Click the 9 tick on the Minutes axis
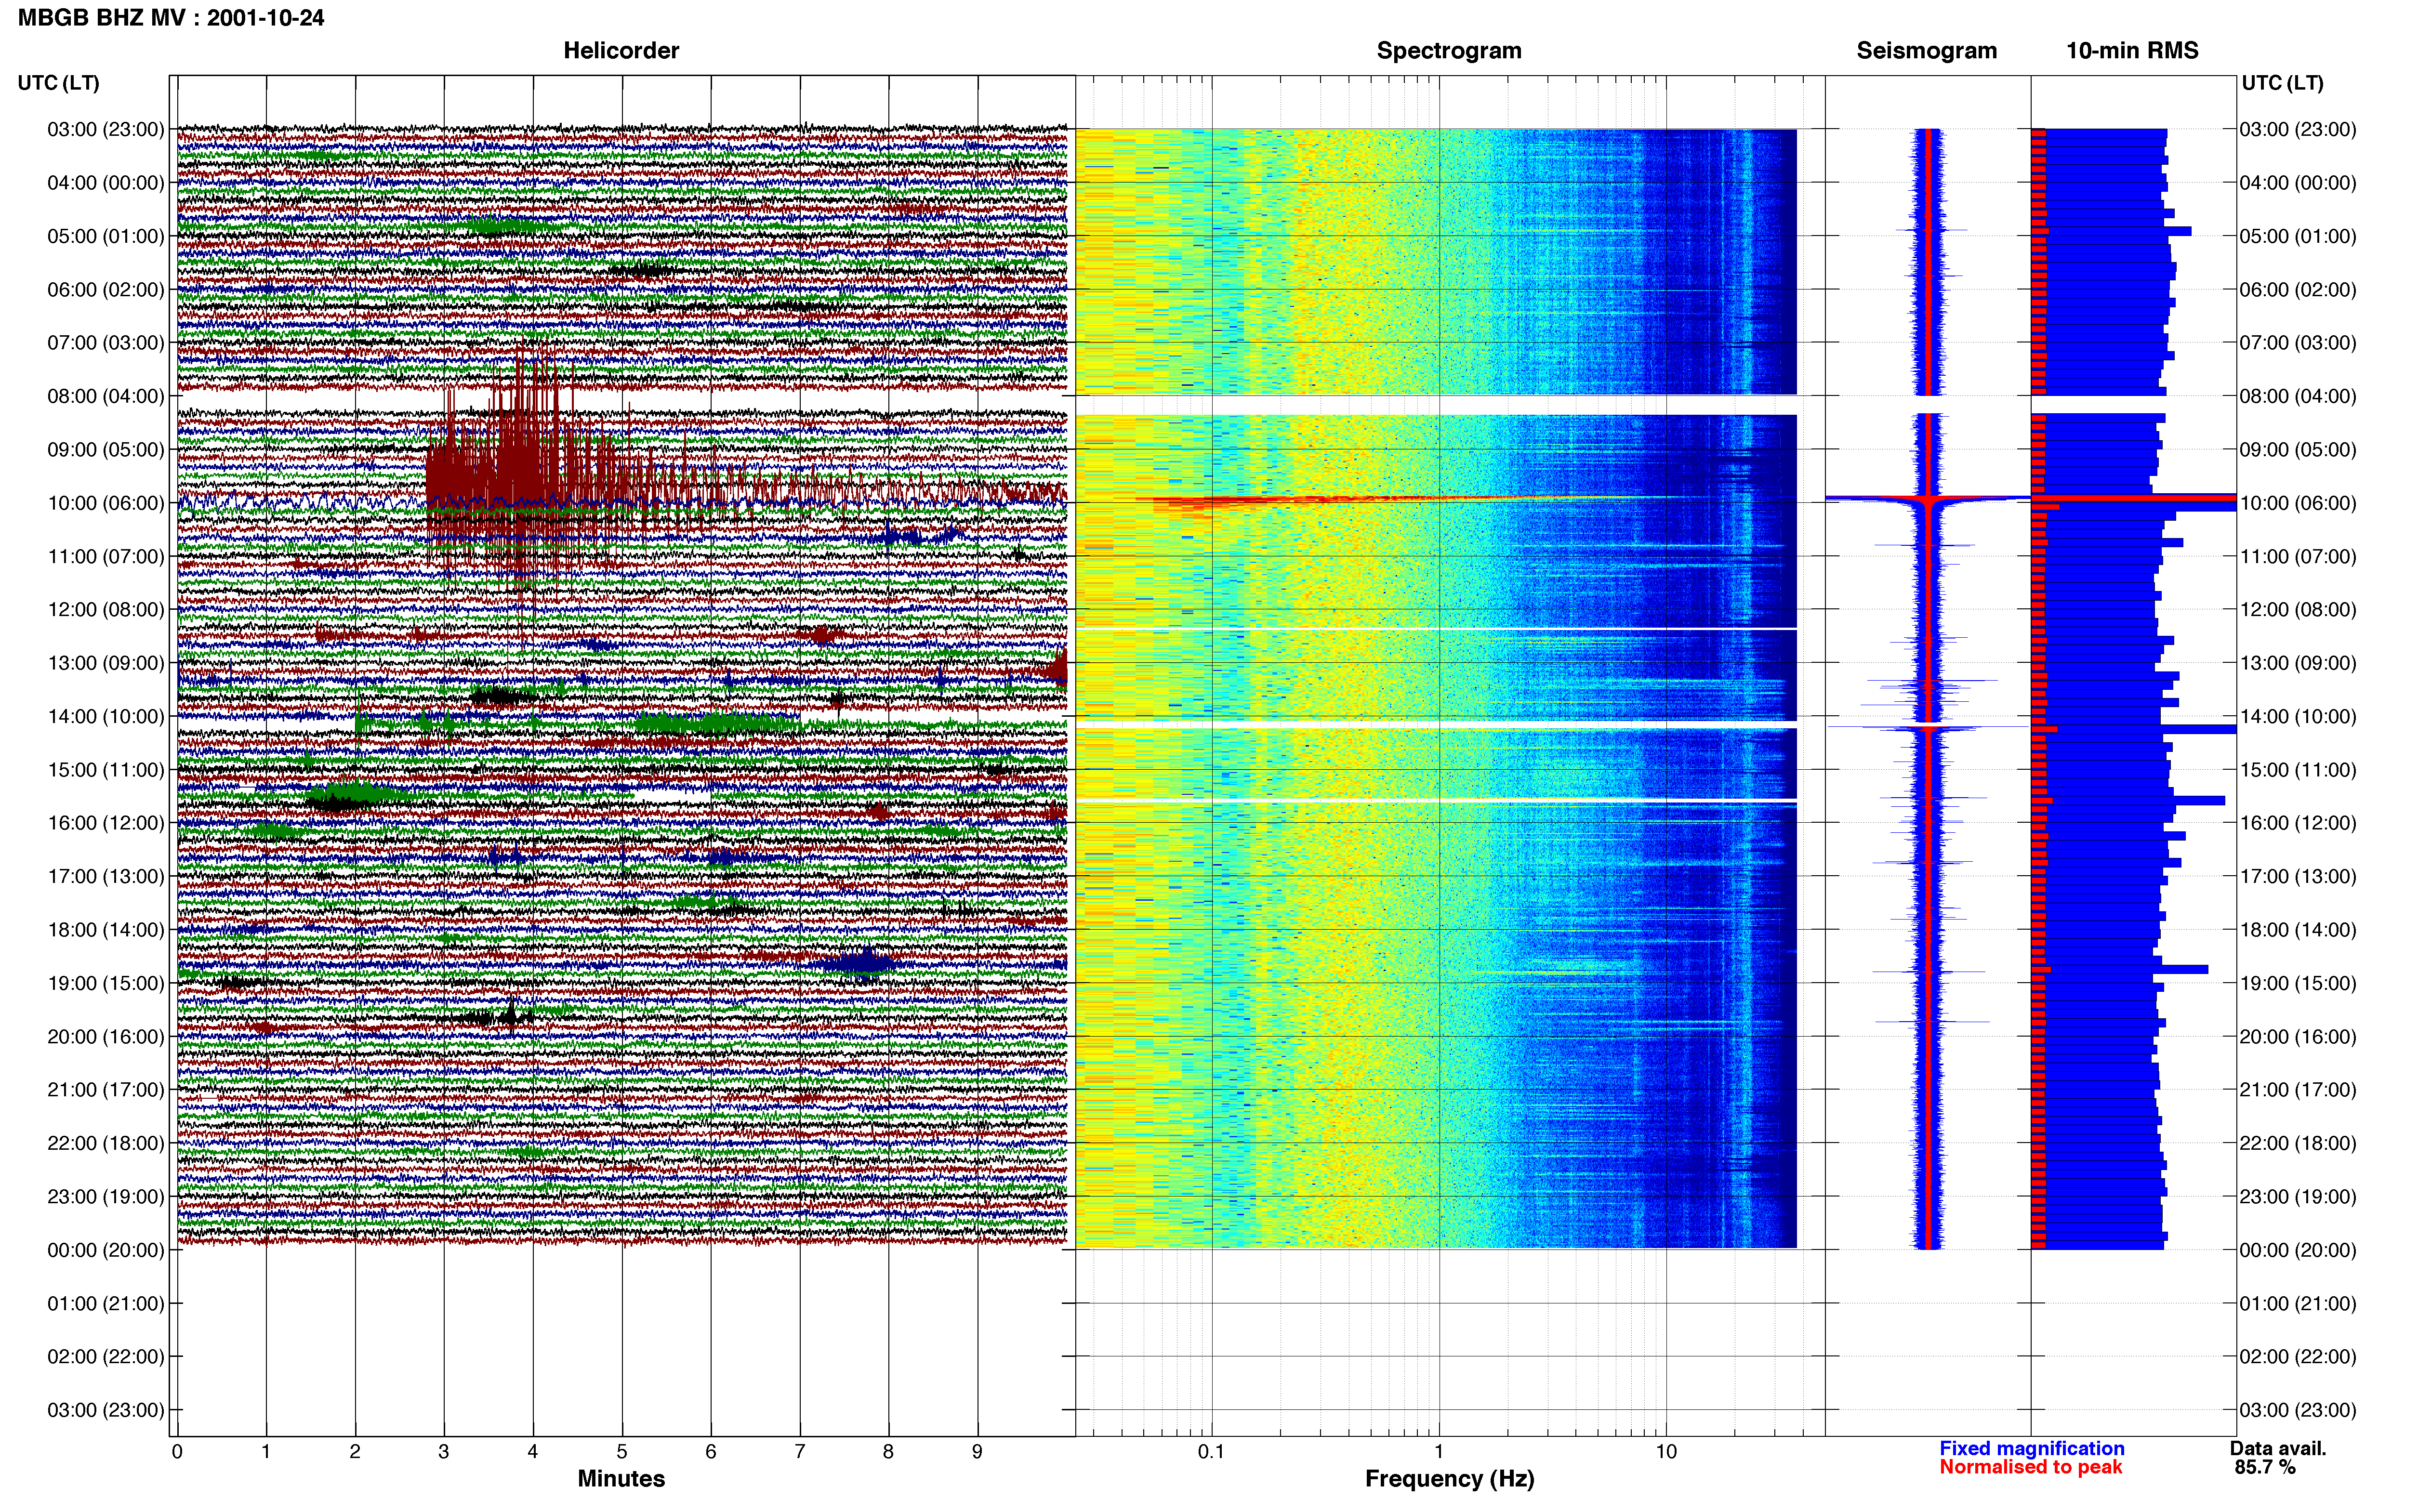The width and height of the screenshot is (2418, 1512). pyautogui.click(x=977, y=1452)
